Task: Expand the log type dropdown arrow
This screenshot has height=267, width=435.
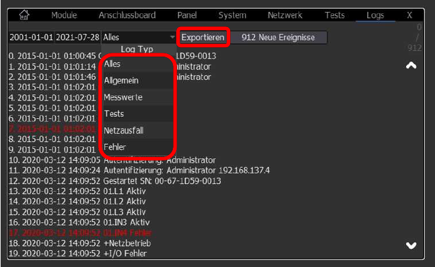Action: click(x=172, y=38)
